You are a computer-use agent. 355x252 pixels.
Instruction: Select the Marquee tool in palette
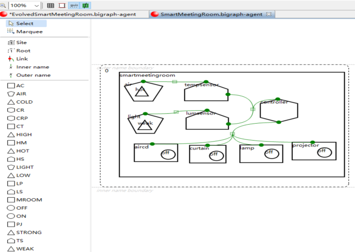click(x=22, y=32)
